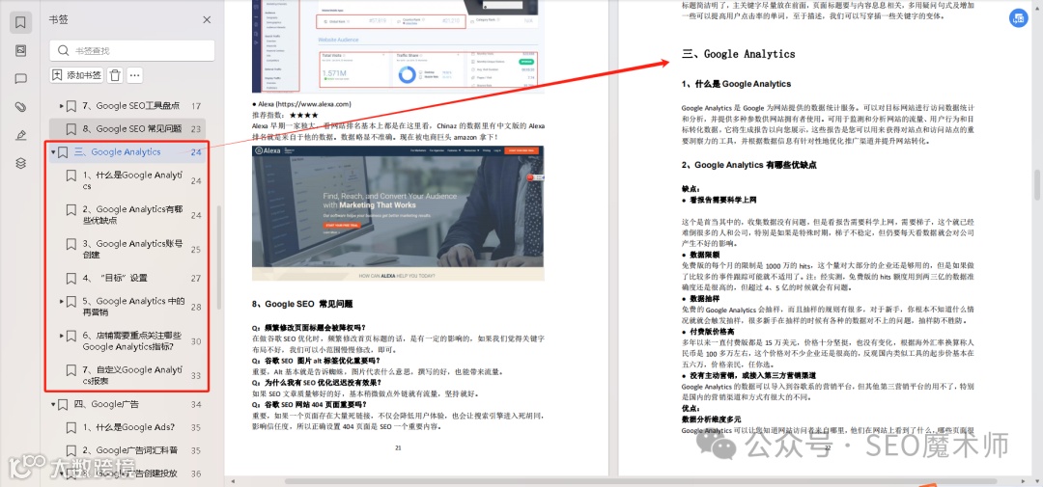Screen dimensions: 1043x487
Task: Open the more options ellipsis button
Action: click(x=135, y=75)
